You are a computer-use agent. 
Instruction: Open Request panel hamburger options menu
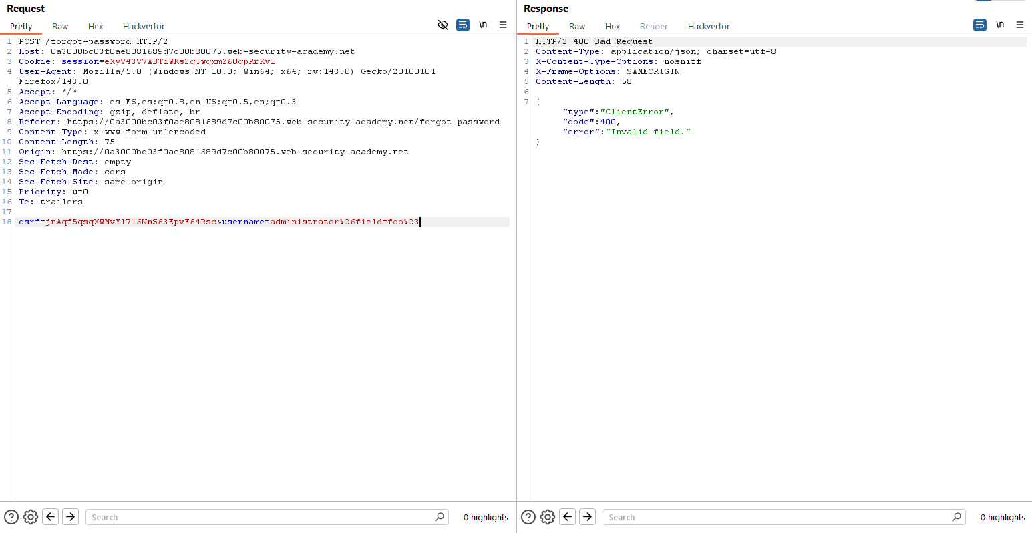pyautogui.click(x=503, y=25)
